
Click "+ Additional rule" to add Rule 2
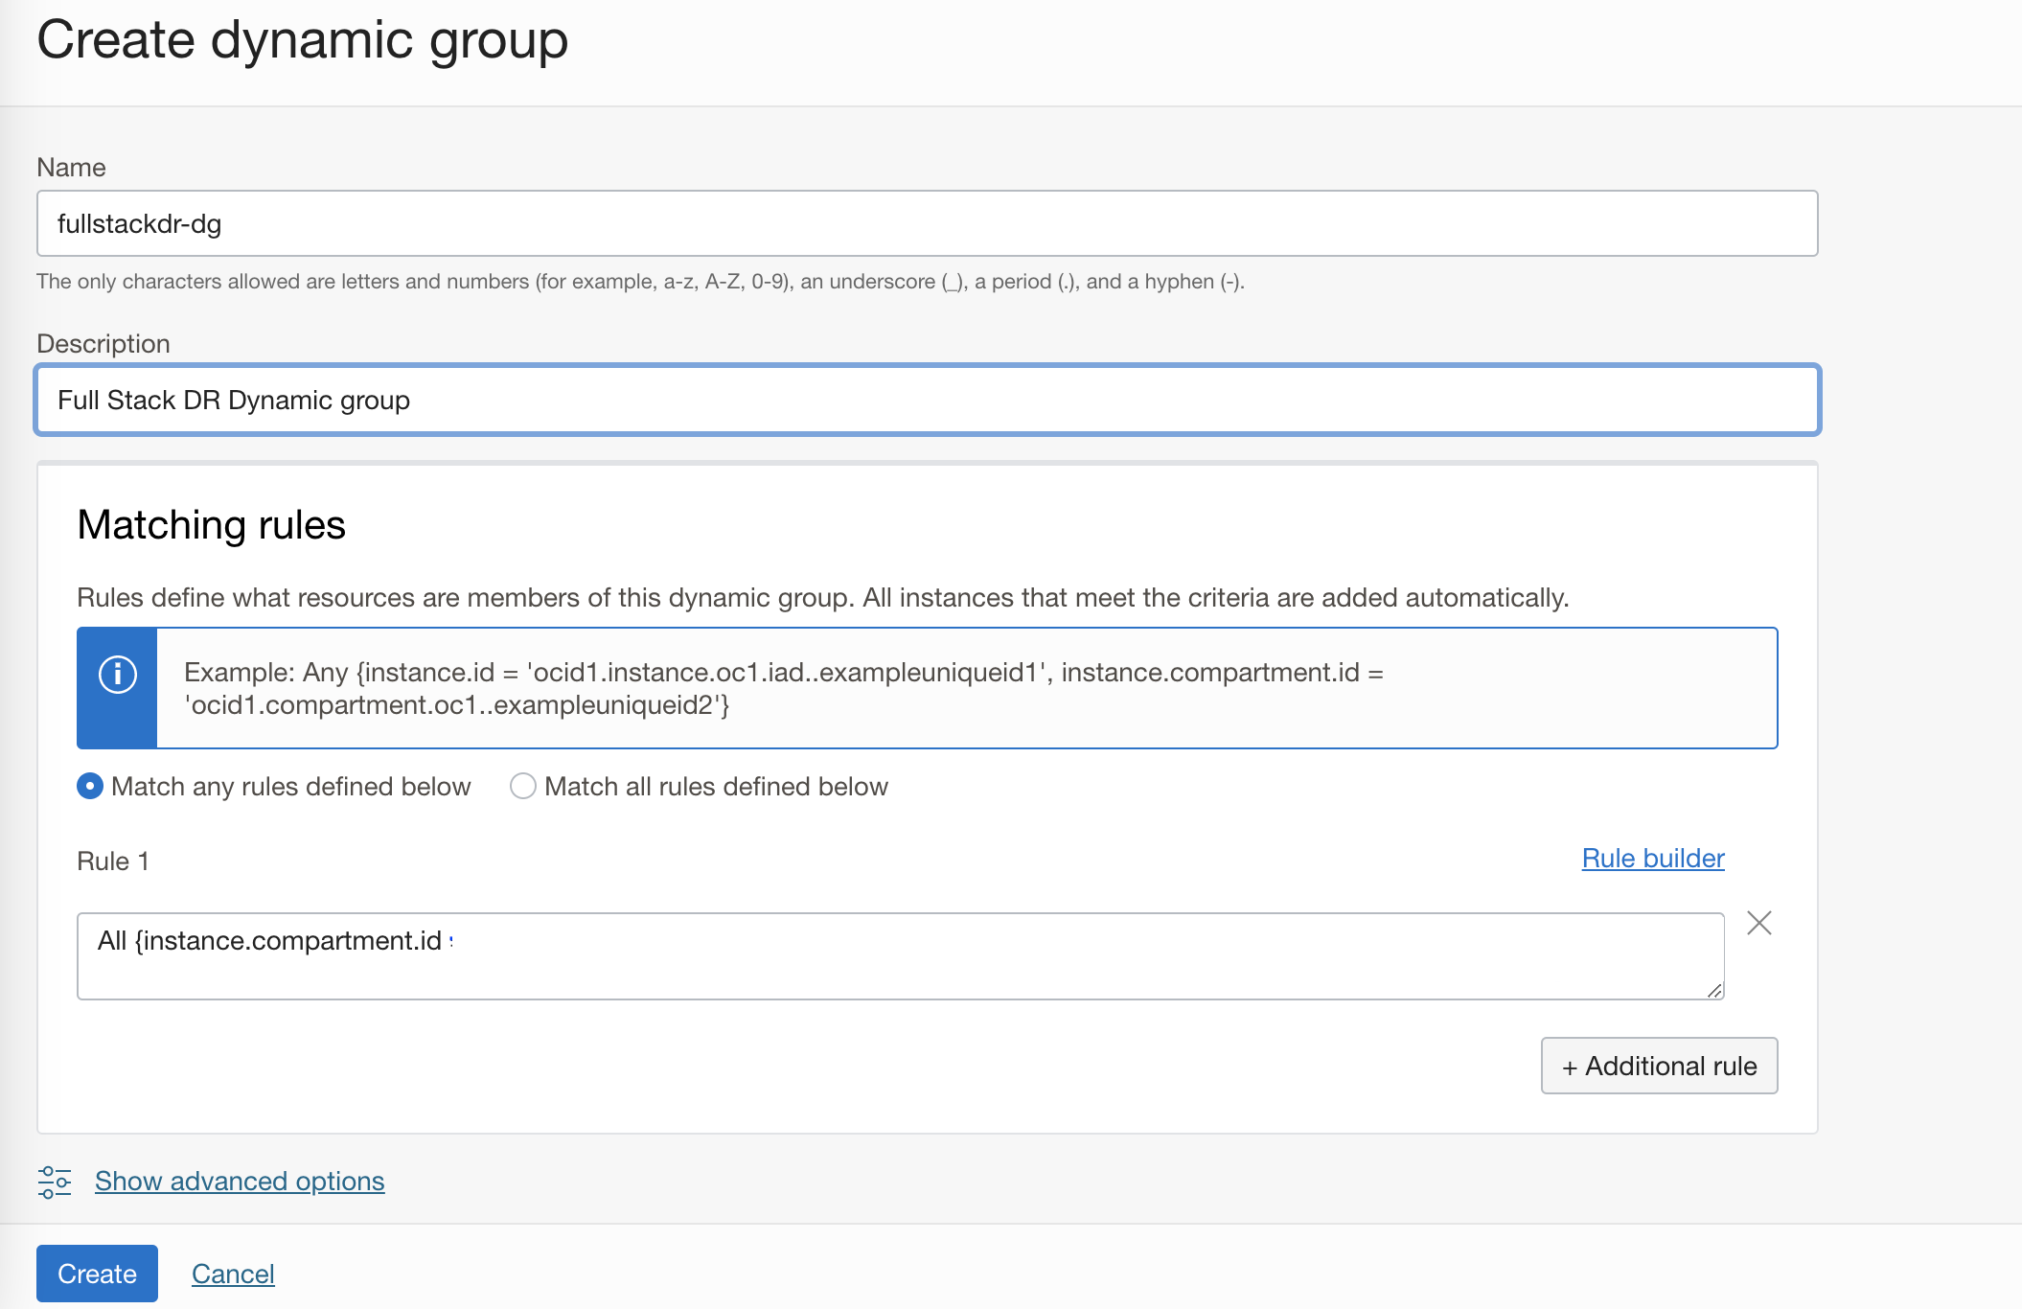pyautogui.click(x=1659, y=1066)
